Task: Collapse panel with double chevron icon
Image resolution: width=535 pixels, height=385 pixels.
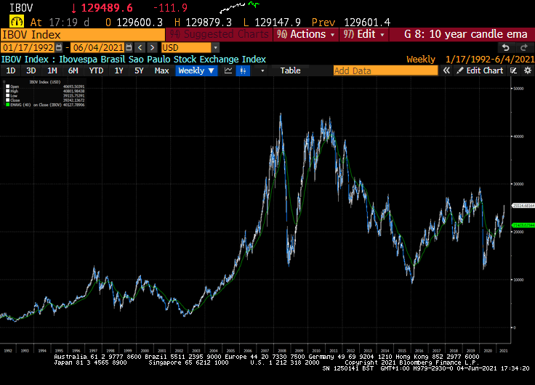Action: tap(446, 70)
